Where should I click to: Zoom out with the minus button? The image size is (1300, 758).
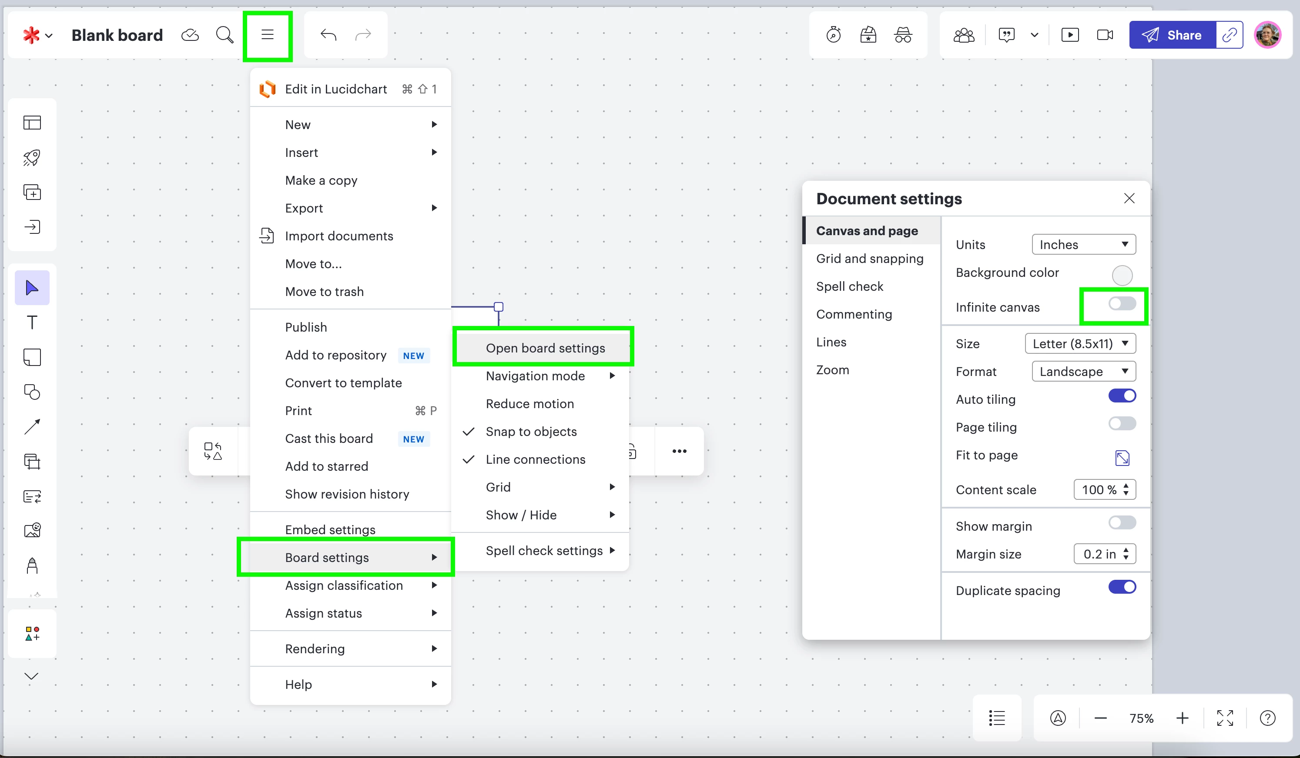(x=1100, y=718)
